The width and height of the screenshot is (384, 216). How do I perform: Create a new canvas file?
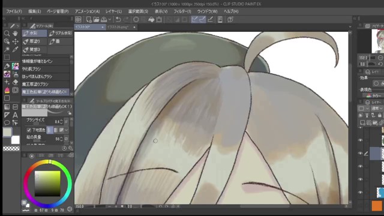coord(89,20)
